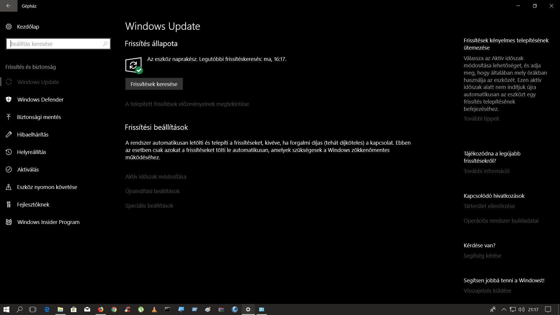Open Microsoft Store from taskbar
Image resolution: width=560 pixels, height=315 pixels.
[x=74, y=309]
